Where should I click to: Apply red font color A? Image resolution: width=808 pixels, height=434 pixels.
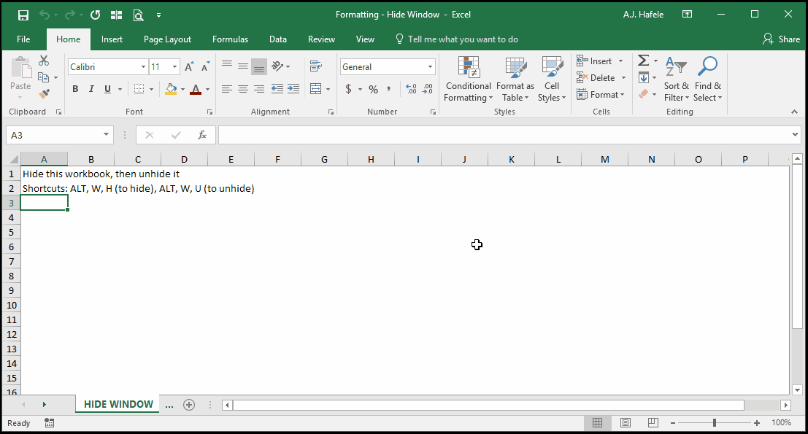[196, 89]
